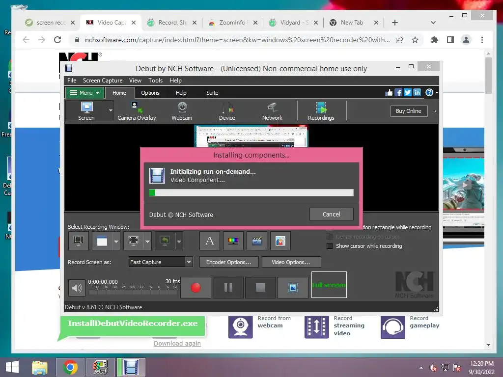Select the Network source in Debut
Image resolution: width=503 pixels, height=377 pixels.
click(272, 111)
